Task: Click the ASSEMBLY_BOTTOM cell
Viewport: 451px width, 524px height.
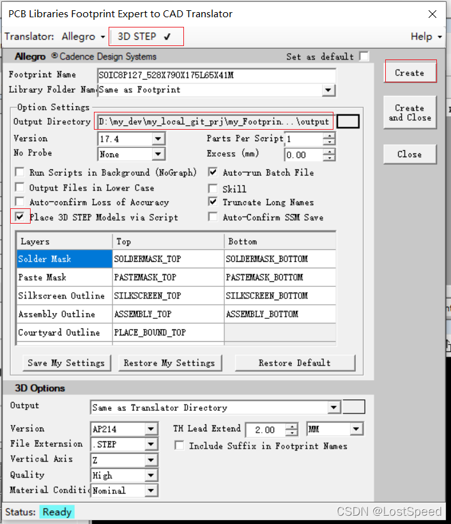Action: (280, 314)
